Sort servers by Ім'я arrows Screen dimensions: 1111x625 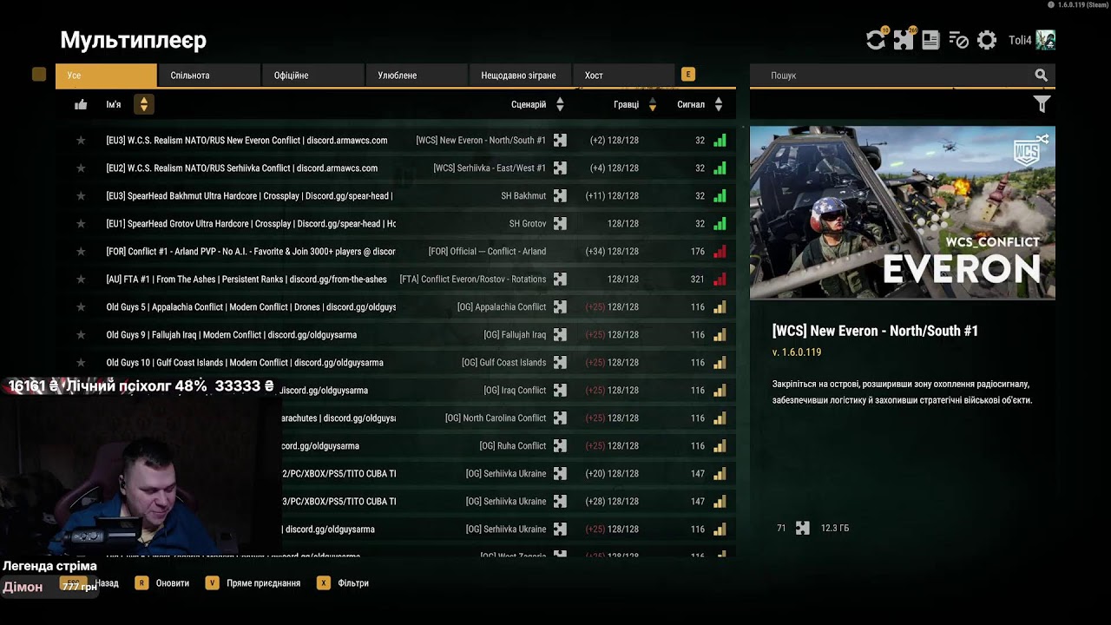click(144, 104)
